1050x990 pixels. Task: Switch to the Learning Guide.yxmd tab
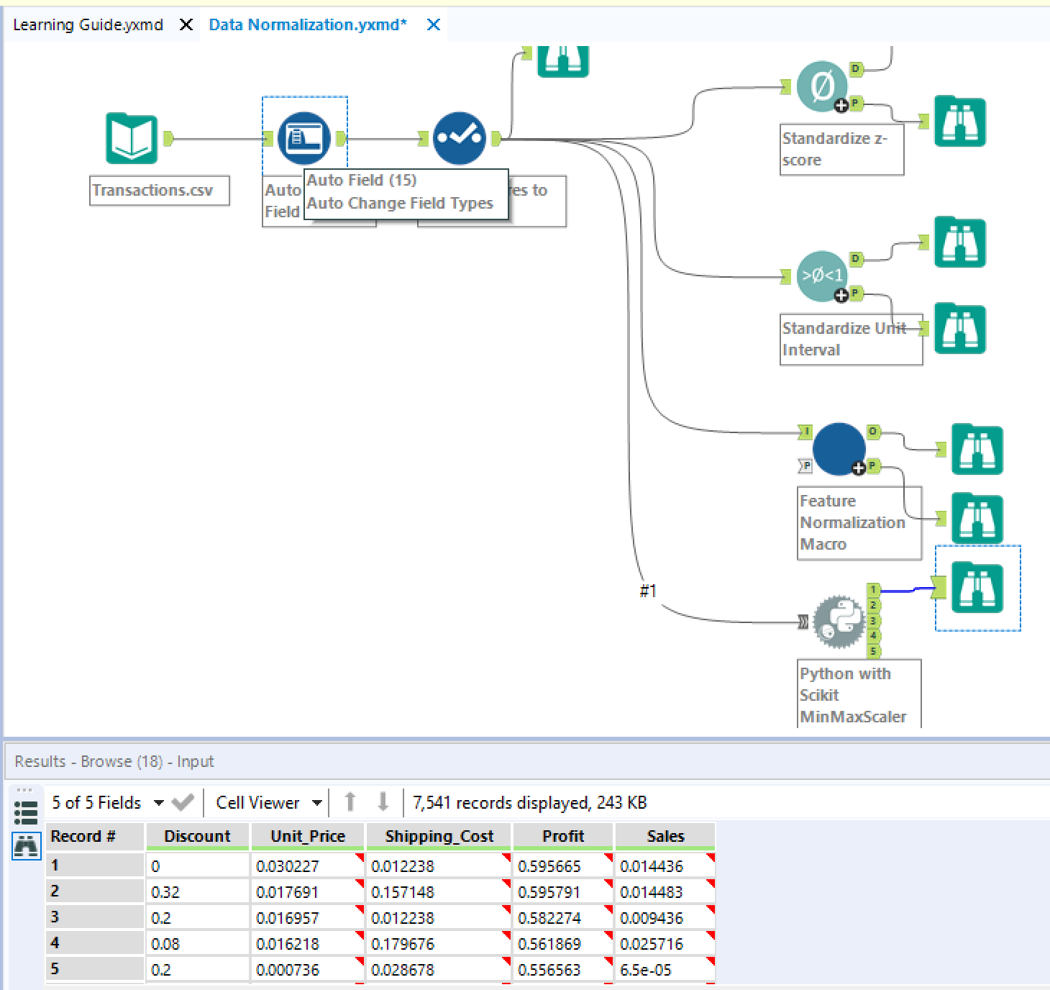[86, 24]
